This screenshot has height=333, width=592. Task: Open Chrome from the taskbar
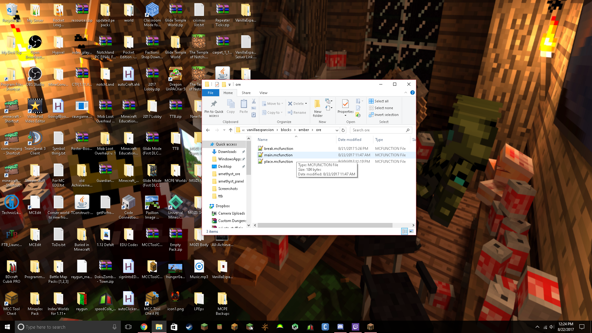[x=144, y=327]
